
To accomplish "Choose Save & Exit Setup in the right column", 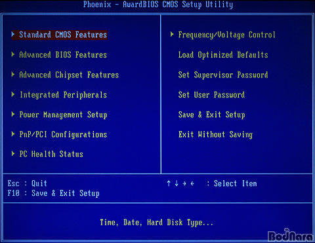I will pos(211,115).
